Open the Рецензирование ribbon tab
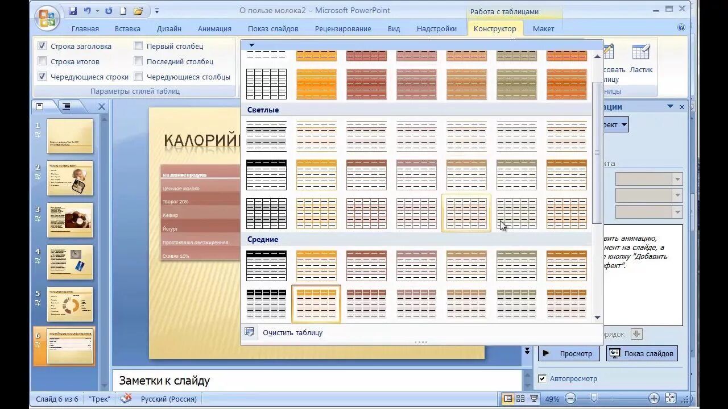 pyautogui.click(x=343, y=28)
